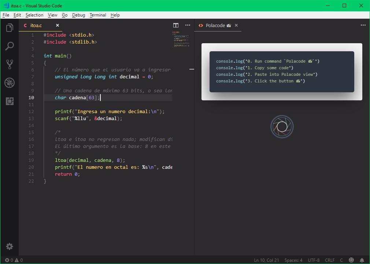Click '0. Run command Polacode' line

point(267,61)
